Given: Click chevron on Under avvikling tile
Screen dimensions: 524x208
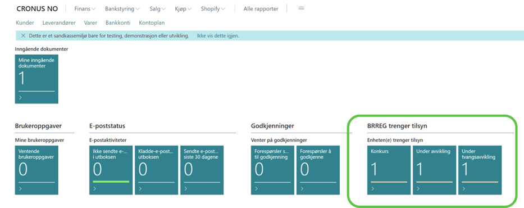Looking at the screenshot, I should click(x=418, y=188).
